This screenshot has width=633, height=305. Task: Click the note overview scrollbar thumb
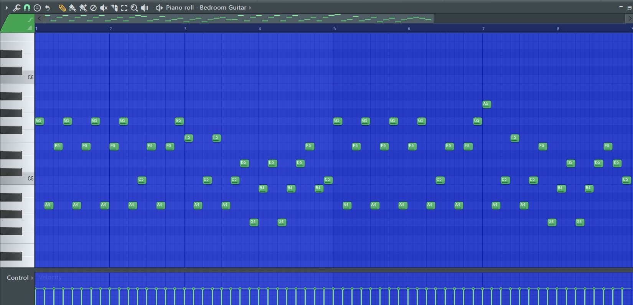[239, 18]
